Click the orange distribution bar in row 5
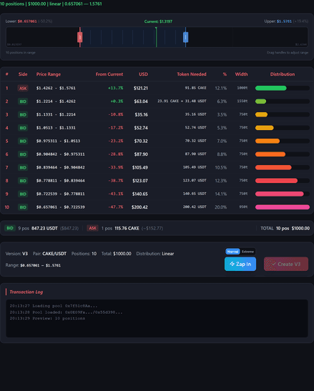Viewport: 314px width, 391px height. pos(268,141)
